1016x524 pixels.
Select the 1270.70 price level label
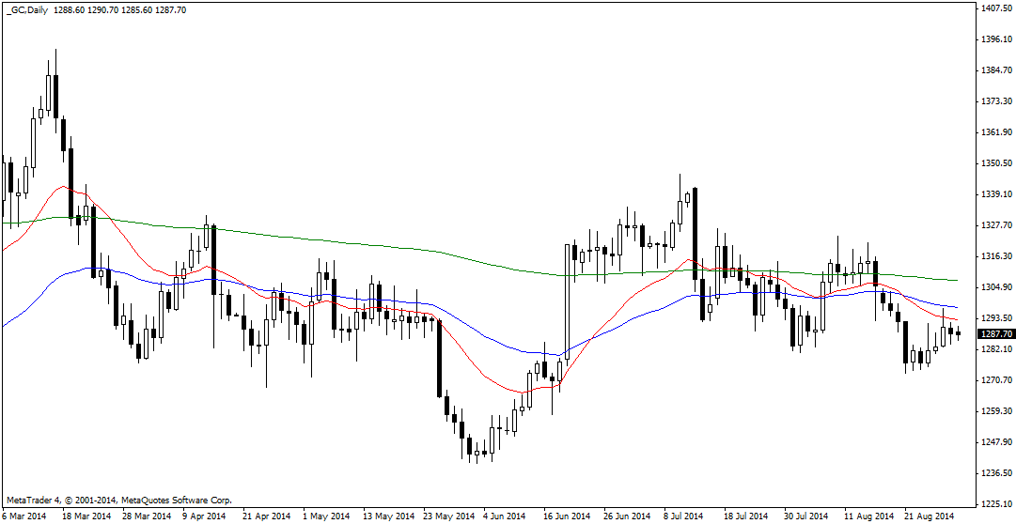[997, 380]
